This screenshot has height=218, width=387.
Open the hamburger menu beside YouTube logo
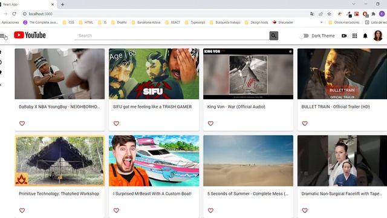2,36
